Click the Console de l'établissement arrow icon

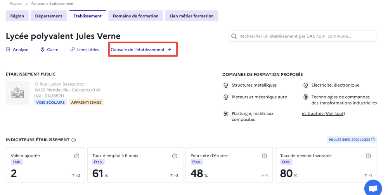(x=170, y=50)
